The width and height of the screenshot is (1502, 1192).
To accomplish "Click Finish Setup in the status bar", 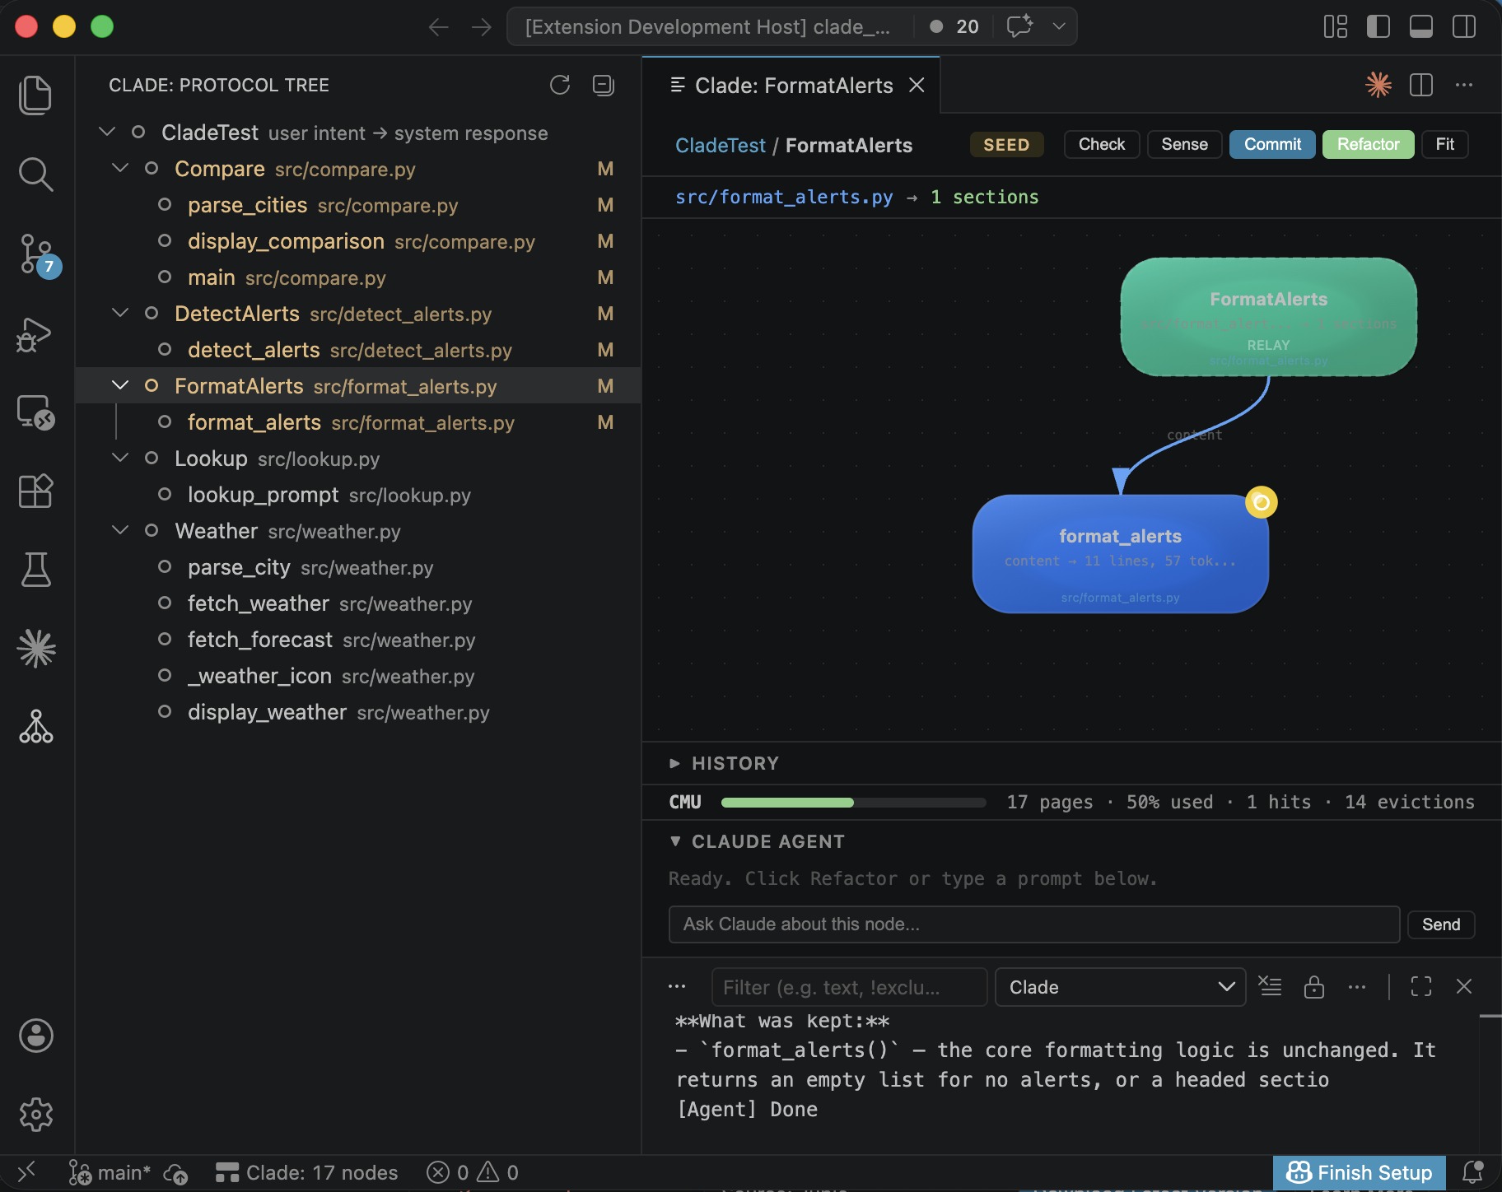I will tap(1359, 1172).
